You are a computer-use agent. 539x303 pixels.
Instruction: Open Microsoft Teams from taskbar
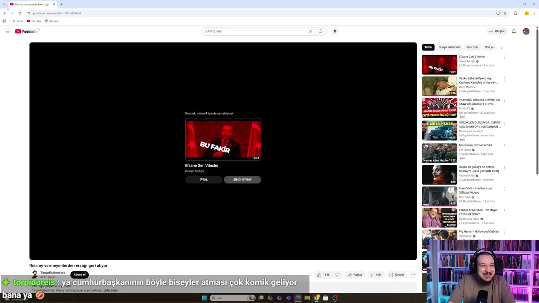(x=288, y=298)
